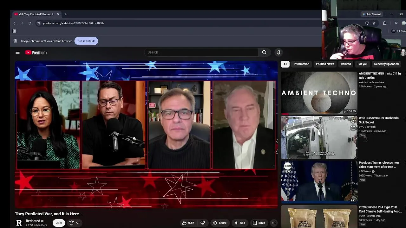The image size is (406, 228).
Task: Add bodycam video to queue icon
Action: [x=353, y=128]
